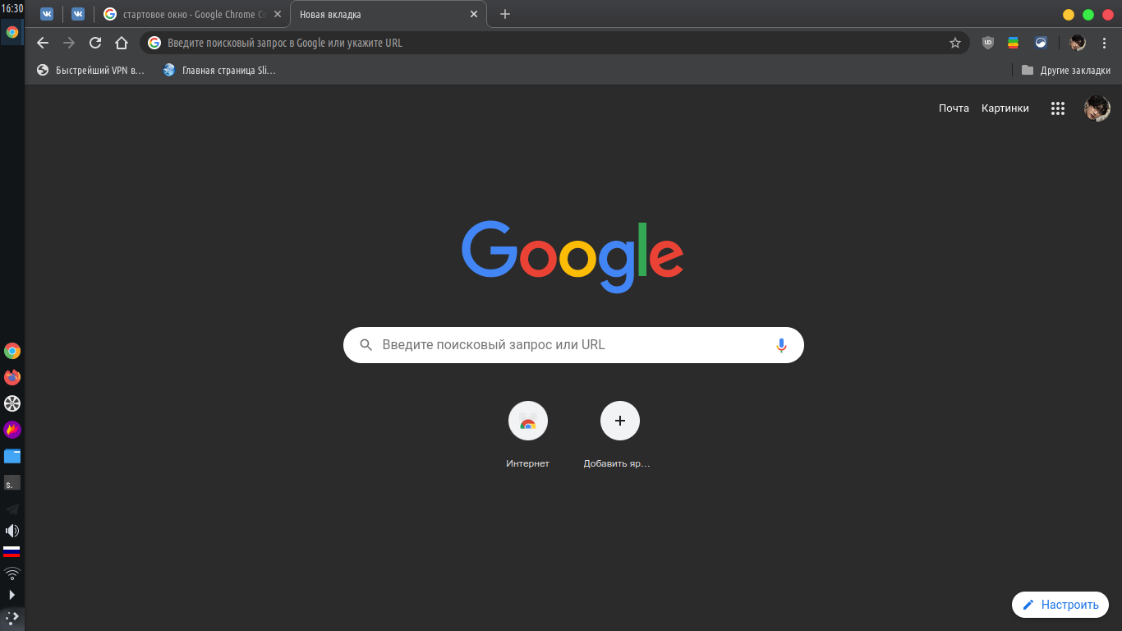
Task: Go back with the browser back arrow
Action: pos(43,43)
